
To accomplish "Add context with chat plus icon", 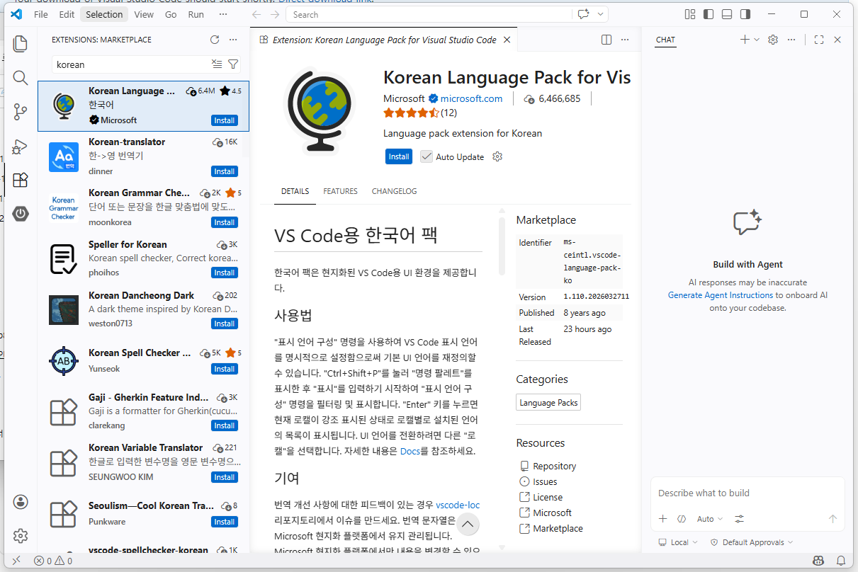I will coord(663,519).
